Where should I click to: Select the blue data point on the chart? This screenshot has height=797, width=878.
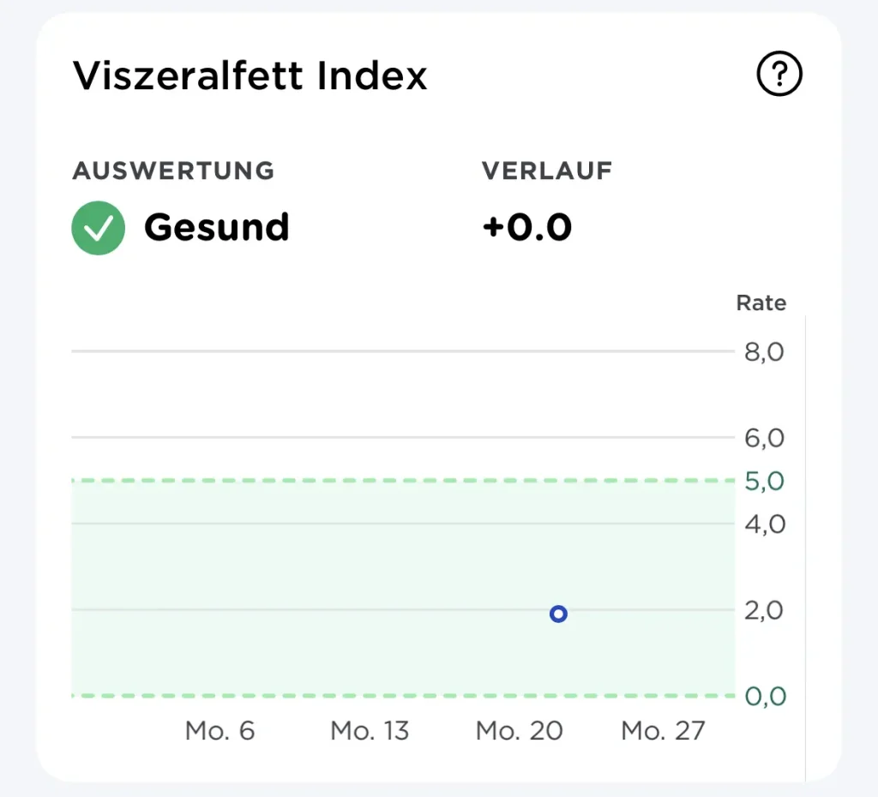pos(558,614)
